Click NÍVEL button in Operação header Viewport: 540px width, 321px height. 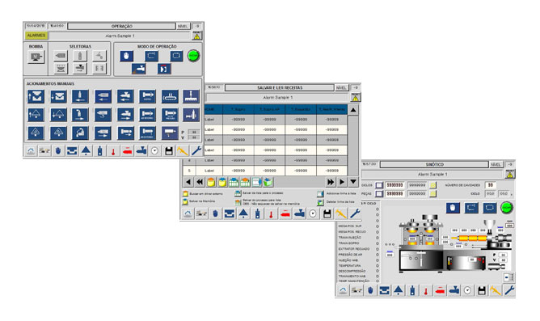click(183, 26)
